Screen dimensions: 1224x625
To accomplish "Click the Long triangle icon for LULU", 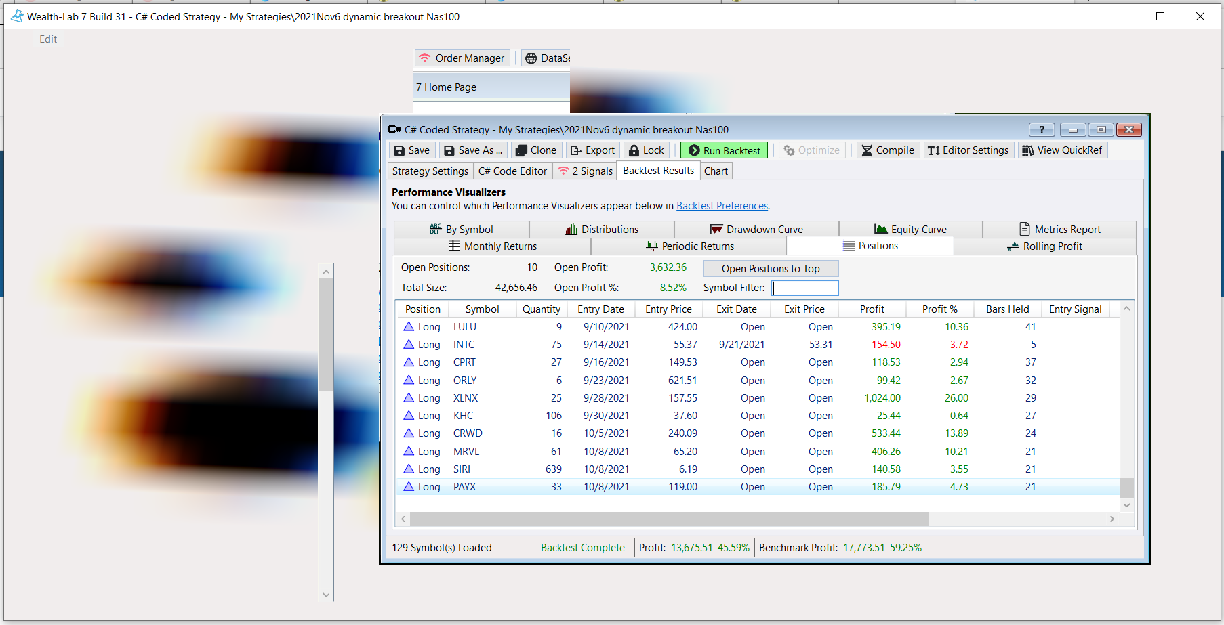I will click(x=409, y=326).
